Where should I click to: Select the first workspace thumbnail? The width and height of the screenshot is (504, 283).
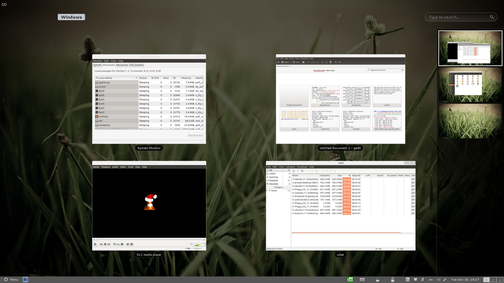(470, 48)
